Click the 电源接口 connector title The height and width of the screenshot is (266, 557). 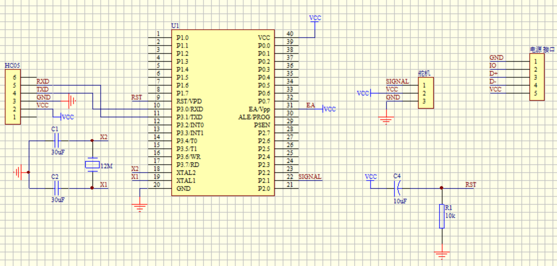pyautogui.click(x=542, y=49)
